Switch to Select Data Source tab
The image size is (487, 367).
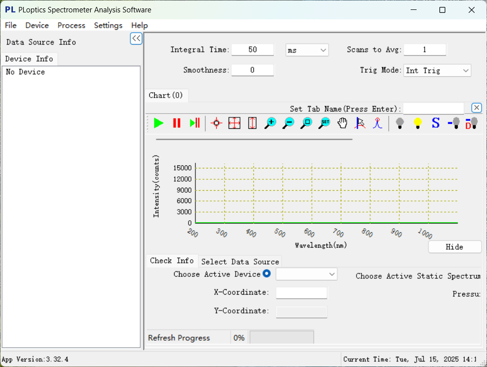tap(240, 262)
